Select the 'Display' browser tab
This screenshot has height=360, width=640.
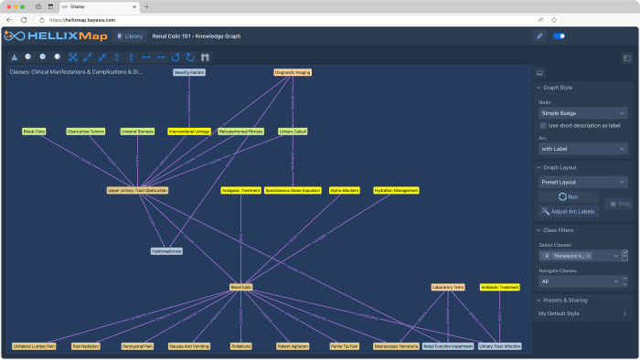[x=99, y=6]
